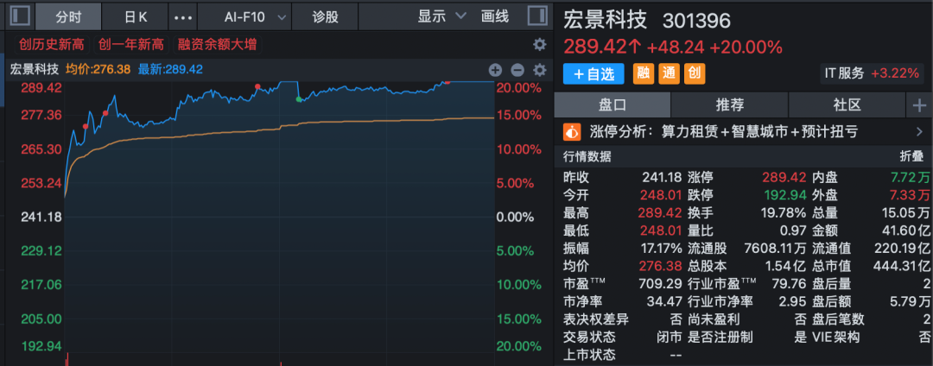Click the 行情数据 section header
The image size is (933, 366).
click(x=587, y=157)
